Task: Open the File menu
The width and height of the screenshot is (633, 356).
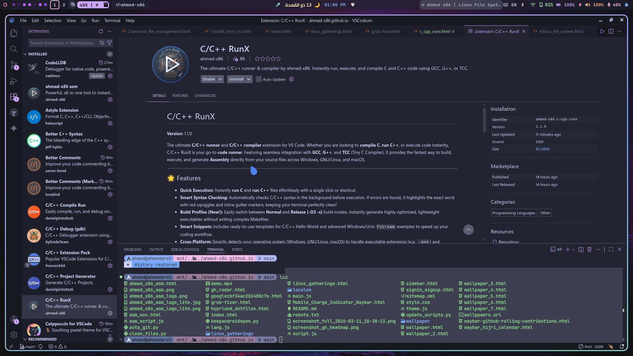Action: point(23,20)
